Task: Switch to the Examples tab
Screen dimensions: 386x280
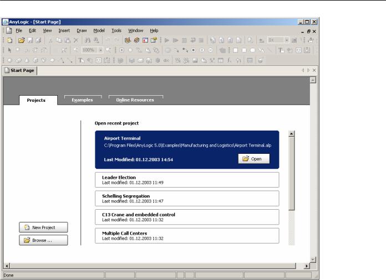Action: pos(83,100)
